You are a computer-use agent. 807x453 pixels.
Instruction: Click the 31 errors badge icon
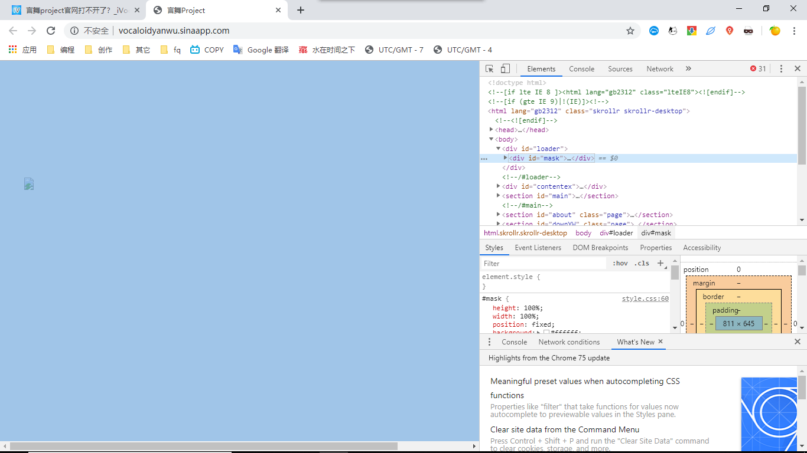[753, 69]
